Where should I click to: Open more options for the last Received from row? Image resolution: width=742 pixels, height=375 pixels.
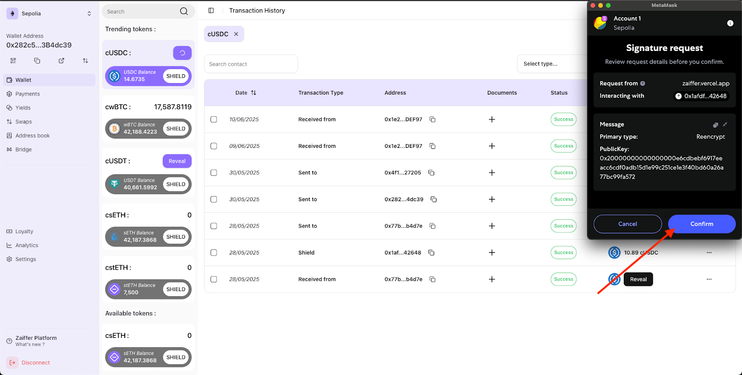(709, 280)
